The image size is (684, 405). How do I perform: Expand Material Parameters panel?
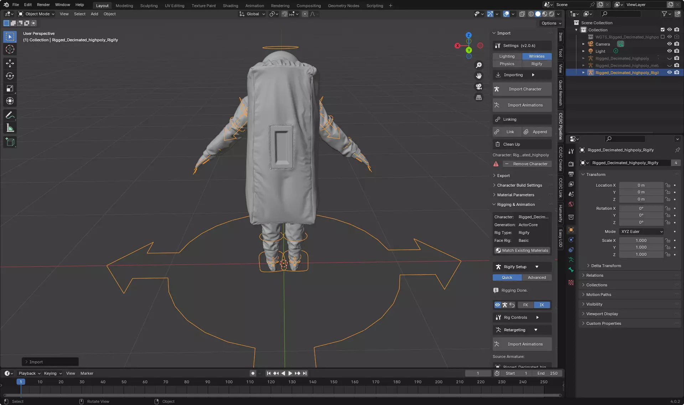click(x=515, y=195)
